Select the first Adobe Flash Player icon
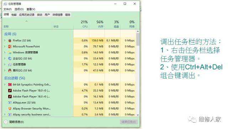The width and height of the screenshot is (228, 129). click(10, 91)
